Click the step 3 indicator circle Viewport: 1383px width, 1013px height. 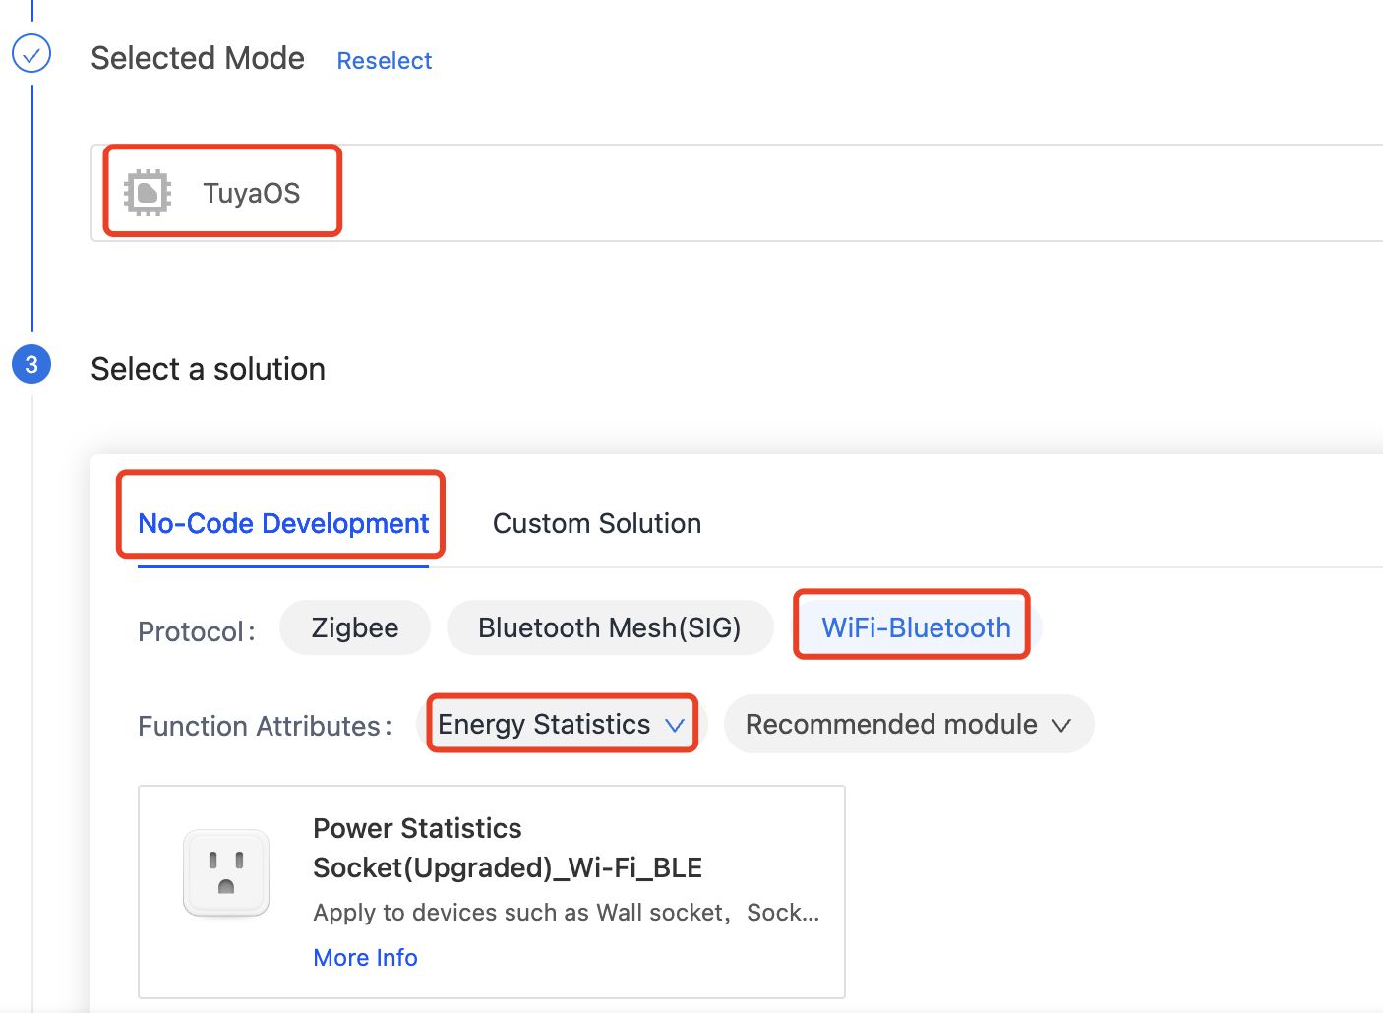point(31,365)
